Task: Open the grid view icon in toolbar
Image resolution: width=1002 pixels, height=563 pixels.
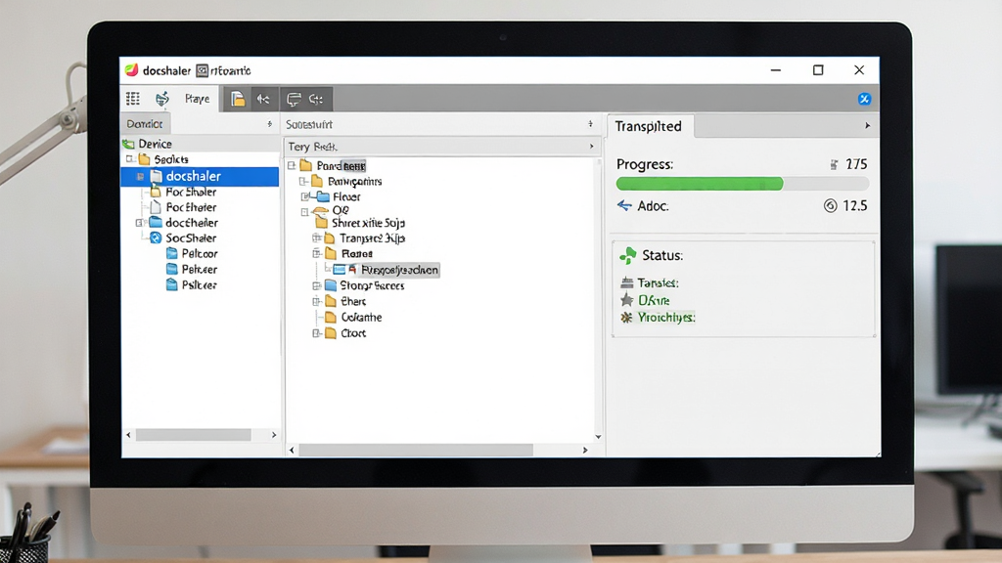Action: click(133, 99)
